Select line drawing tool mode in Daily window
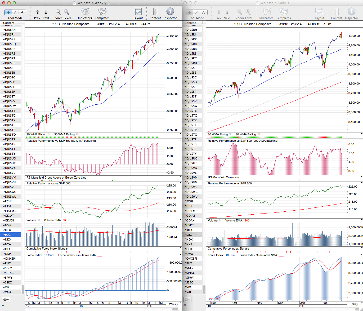The width and height of the screenshot is (363, 311). [x=196, y=12]
